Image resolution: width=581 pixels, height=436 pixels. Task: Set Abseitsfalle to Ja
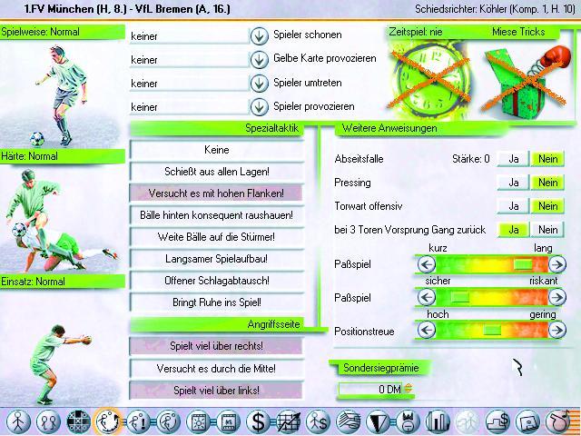(513, 159)
